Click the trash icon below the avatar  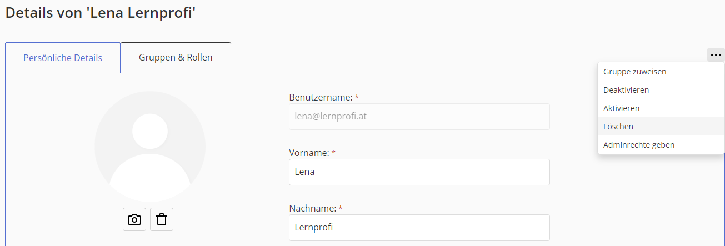tap(162, 219)
